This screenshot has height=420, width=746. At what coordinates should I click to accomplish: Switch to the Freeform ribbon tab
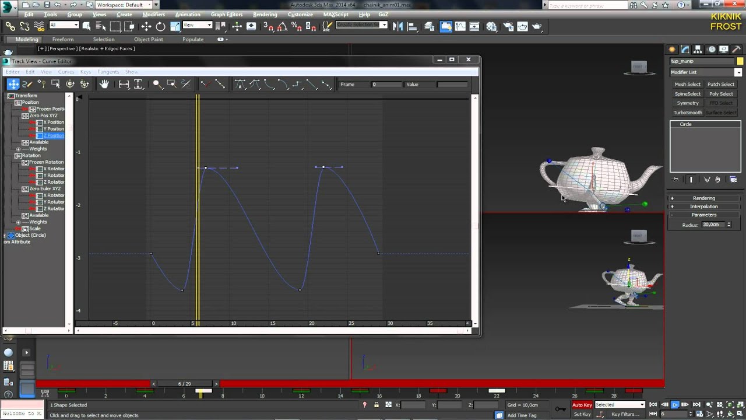point(63,40)
